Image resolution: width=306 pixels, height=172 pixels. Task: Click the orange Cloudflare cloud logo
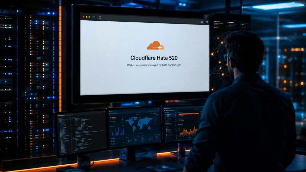(156, 45)
